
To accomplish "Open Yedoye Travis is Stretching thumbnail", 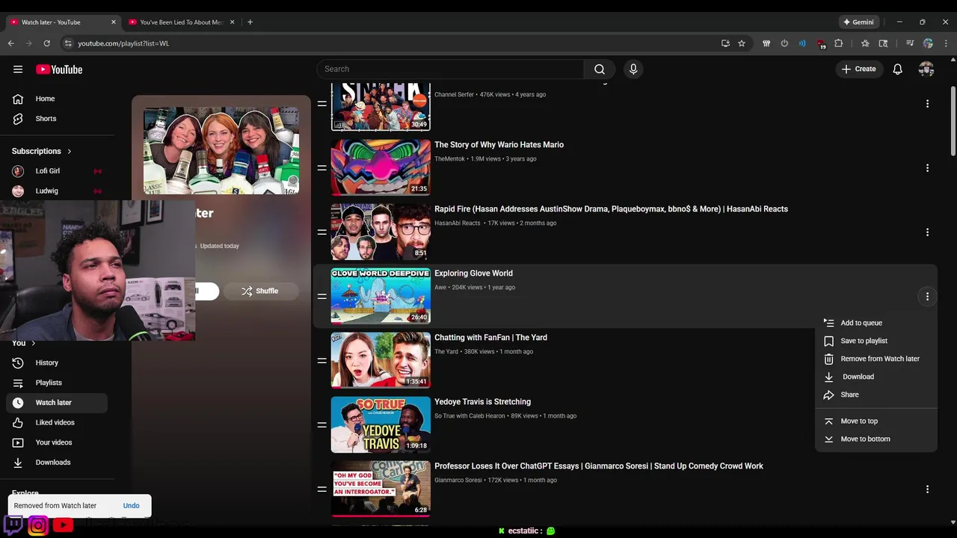I will tap(381, 425).
